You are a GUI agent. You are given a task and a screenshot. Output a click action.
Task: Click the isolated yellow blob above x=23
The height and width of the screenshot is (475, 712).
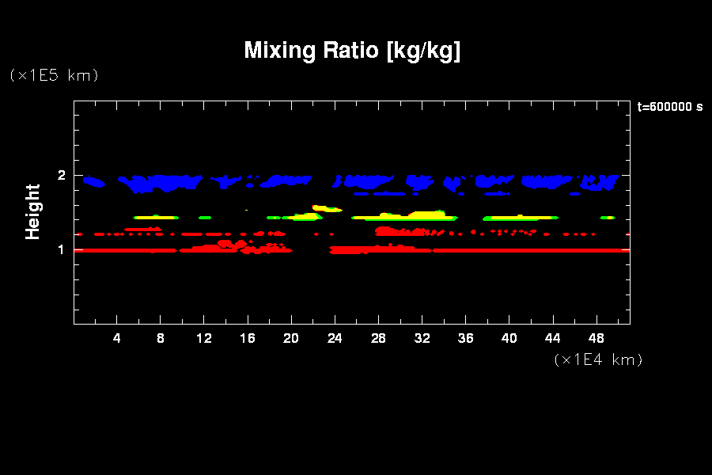pyautogui.click(x=324, y=208)
